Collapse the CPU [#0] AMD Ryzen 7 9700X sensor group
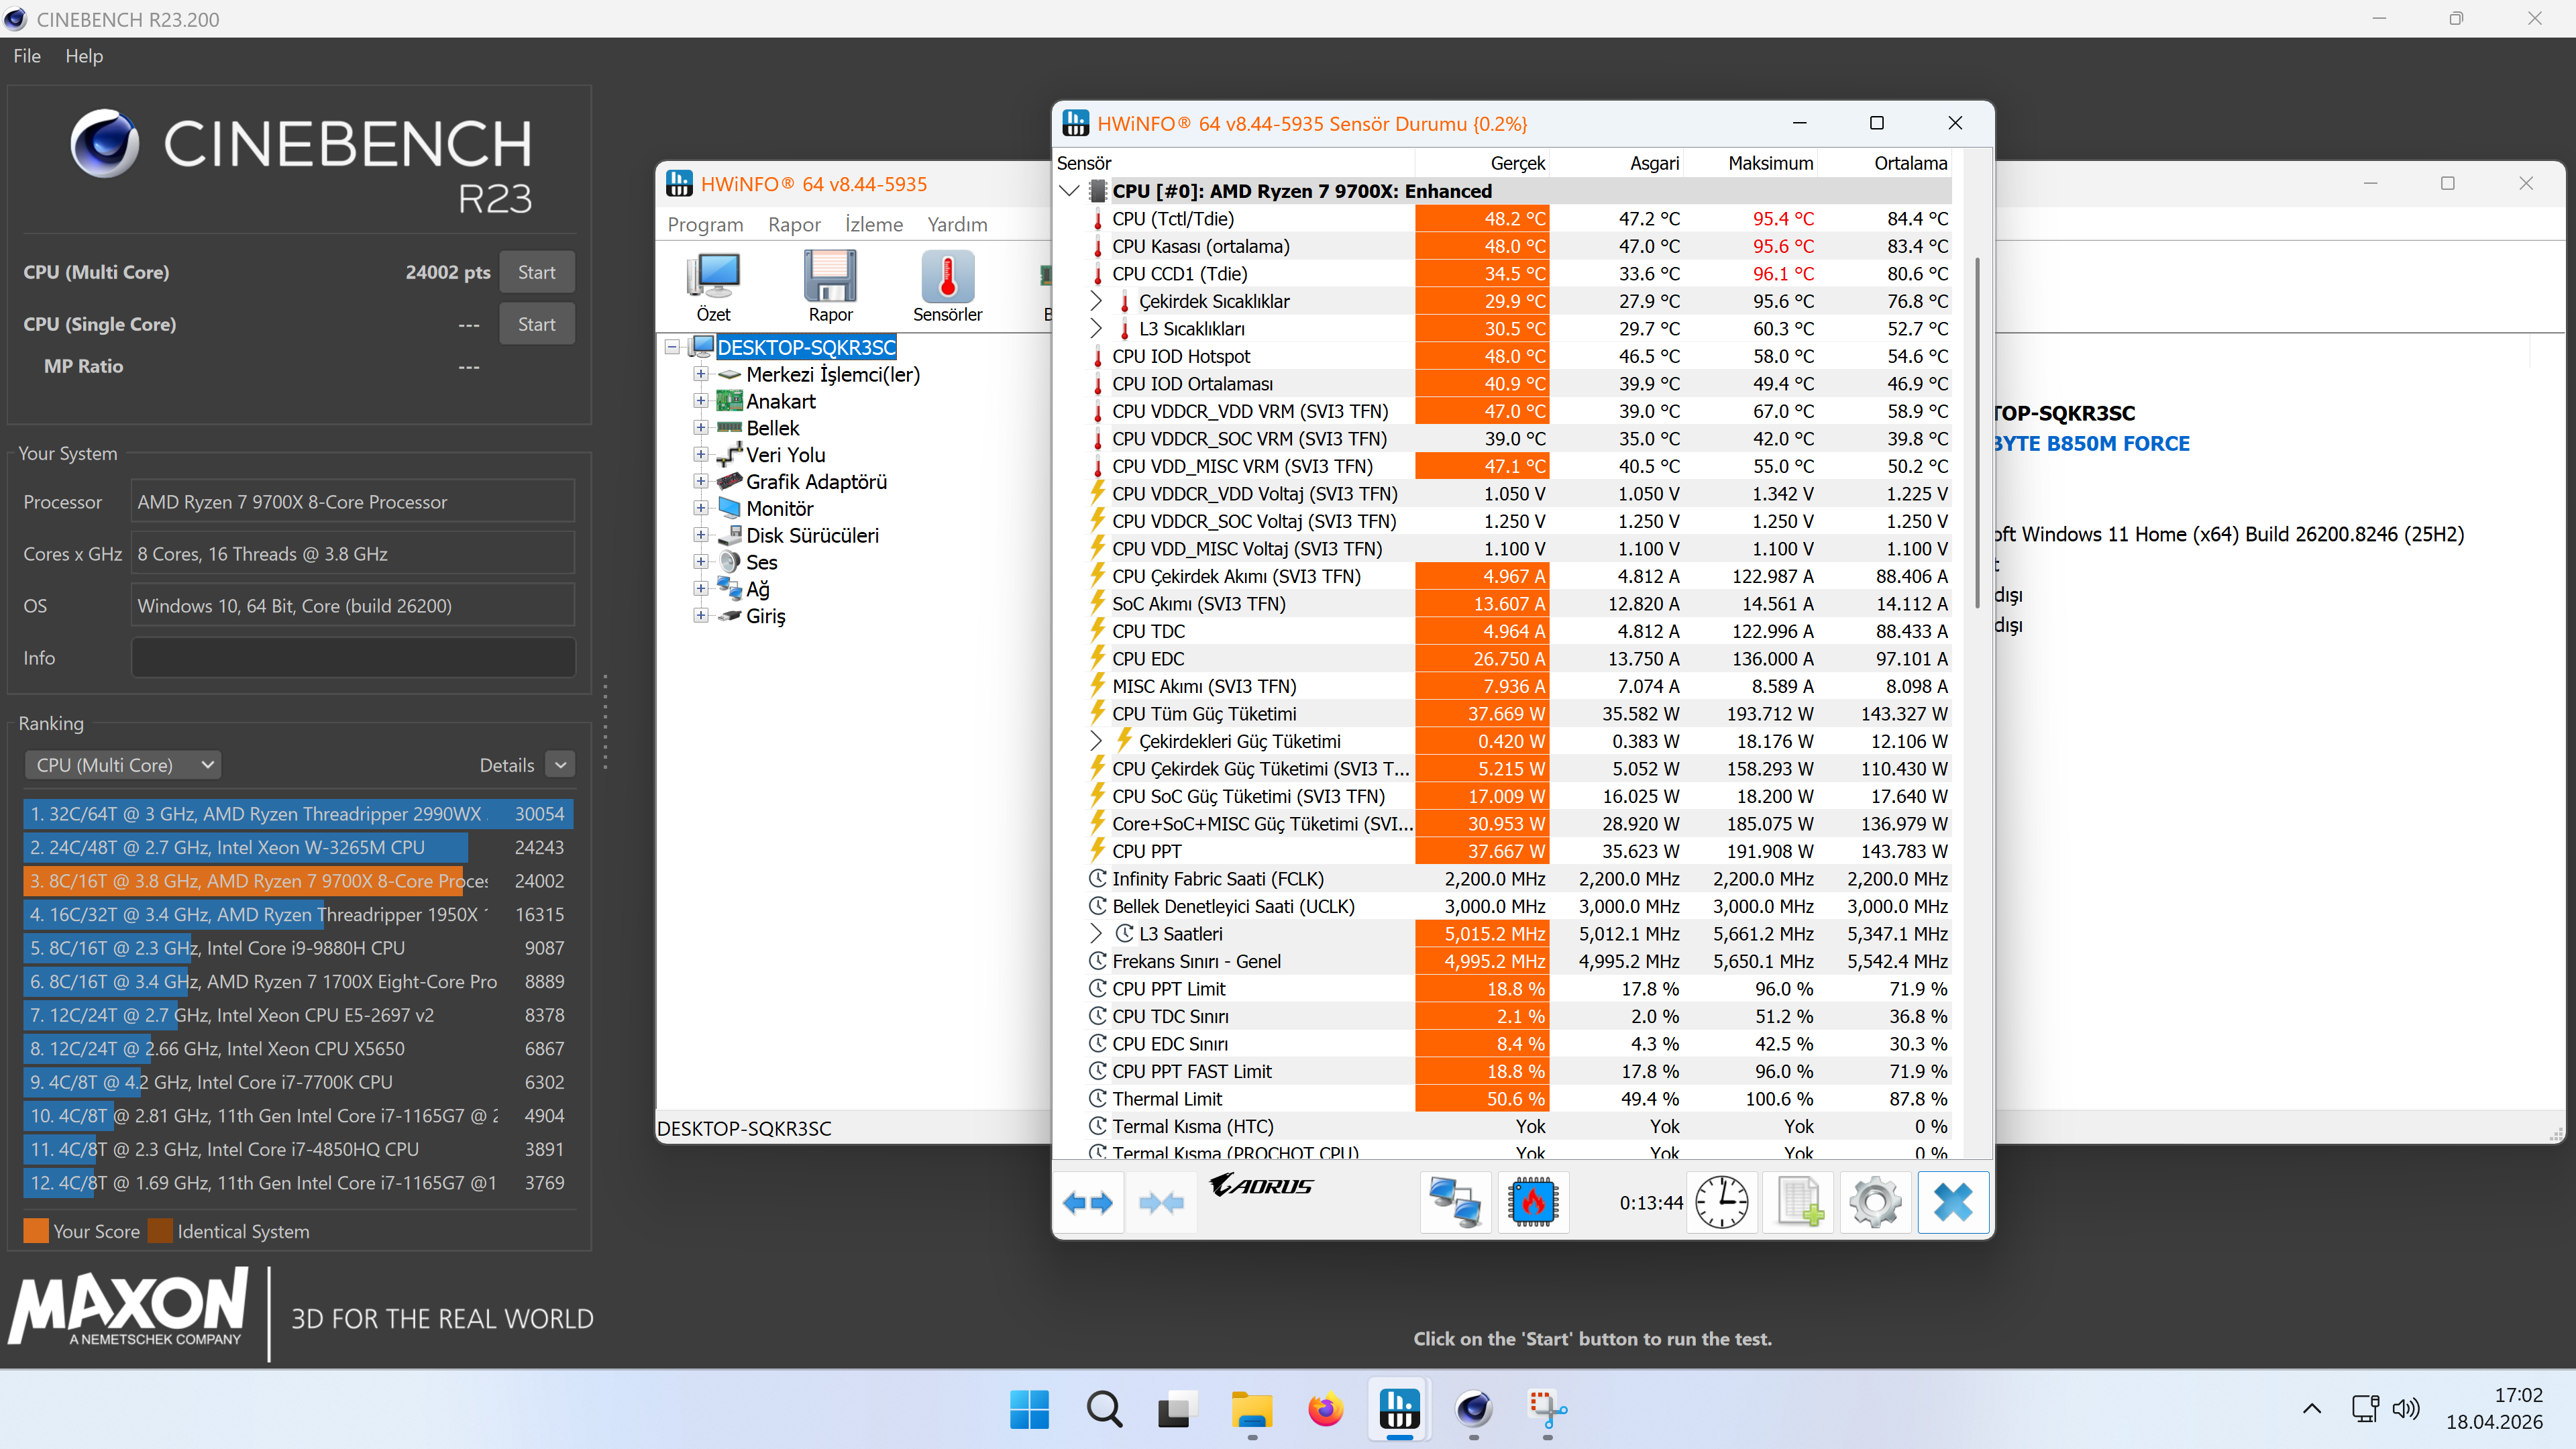Screen dimensions: 2576x1449 point(1069,191)
